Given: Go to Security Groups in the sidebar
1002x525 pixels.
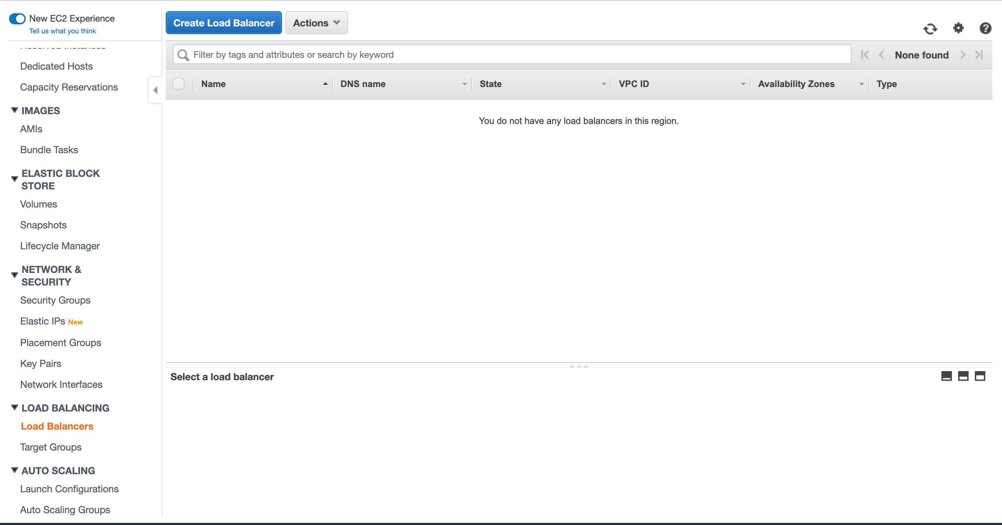Looking at the screenshot, I should pyautogui.click(x=55, y=300).
